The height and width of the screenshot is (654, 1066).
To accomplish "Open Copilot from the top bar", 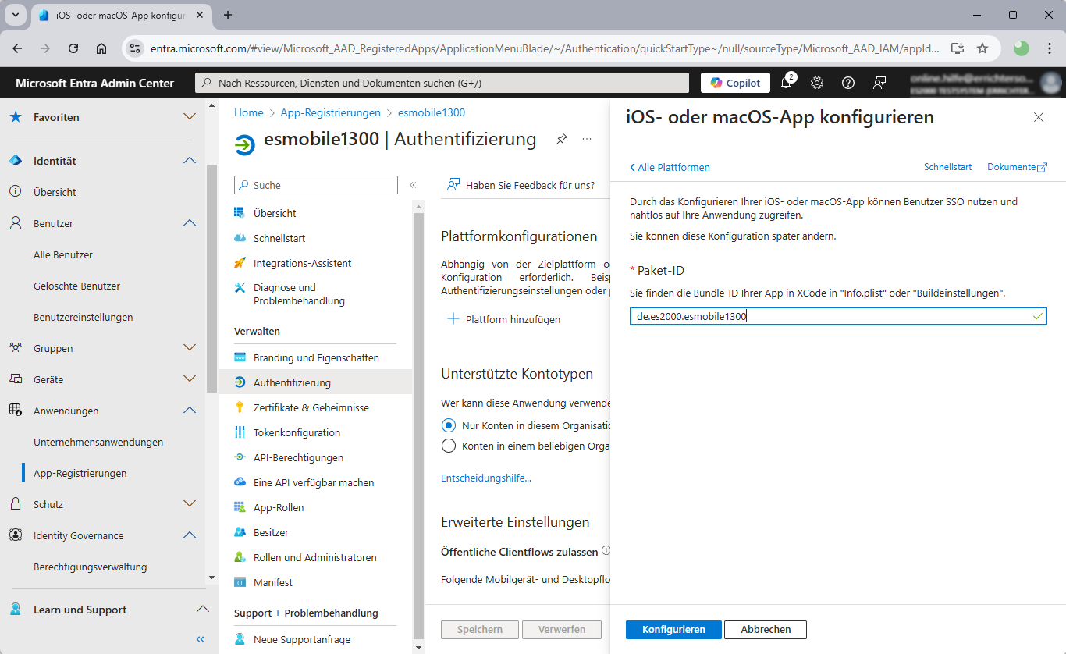I will 735,83.
